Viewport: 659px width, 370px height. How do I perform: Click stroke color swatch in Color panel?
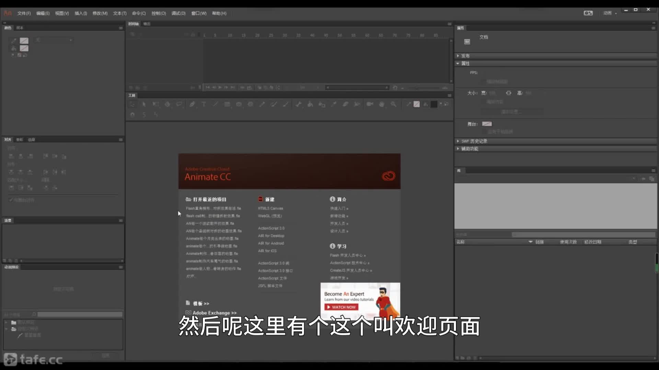click(24, 41)
